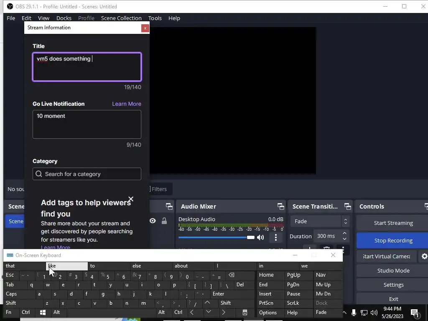Open the Search for a category field
The height and width of the screenshot is (321, 428).
click(x=87, y=174)
